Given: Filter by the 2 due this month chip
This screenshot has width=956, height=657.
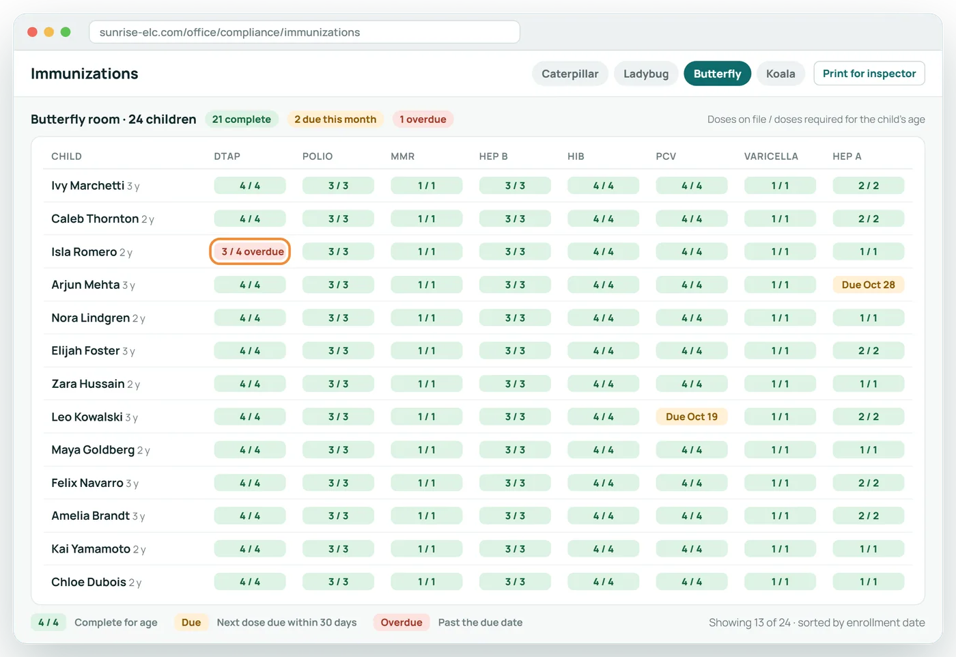Looking at the screenshot, I should (335, 120).
